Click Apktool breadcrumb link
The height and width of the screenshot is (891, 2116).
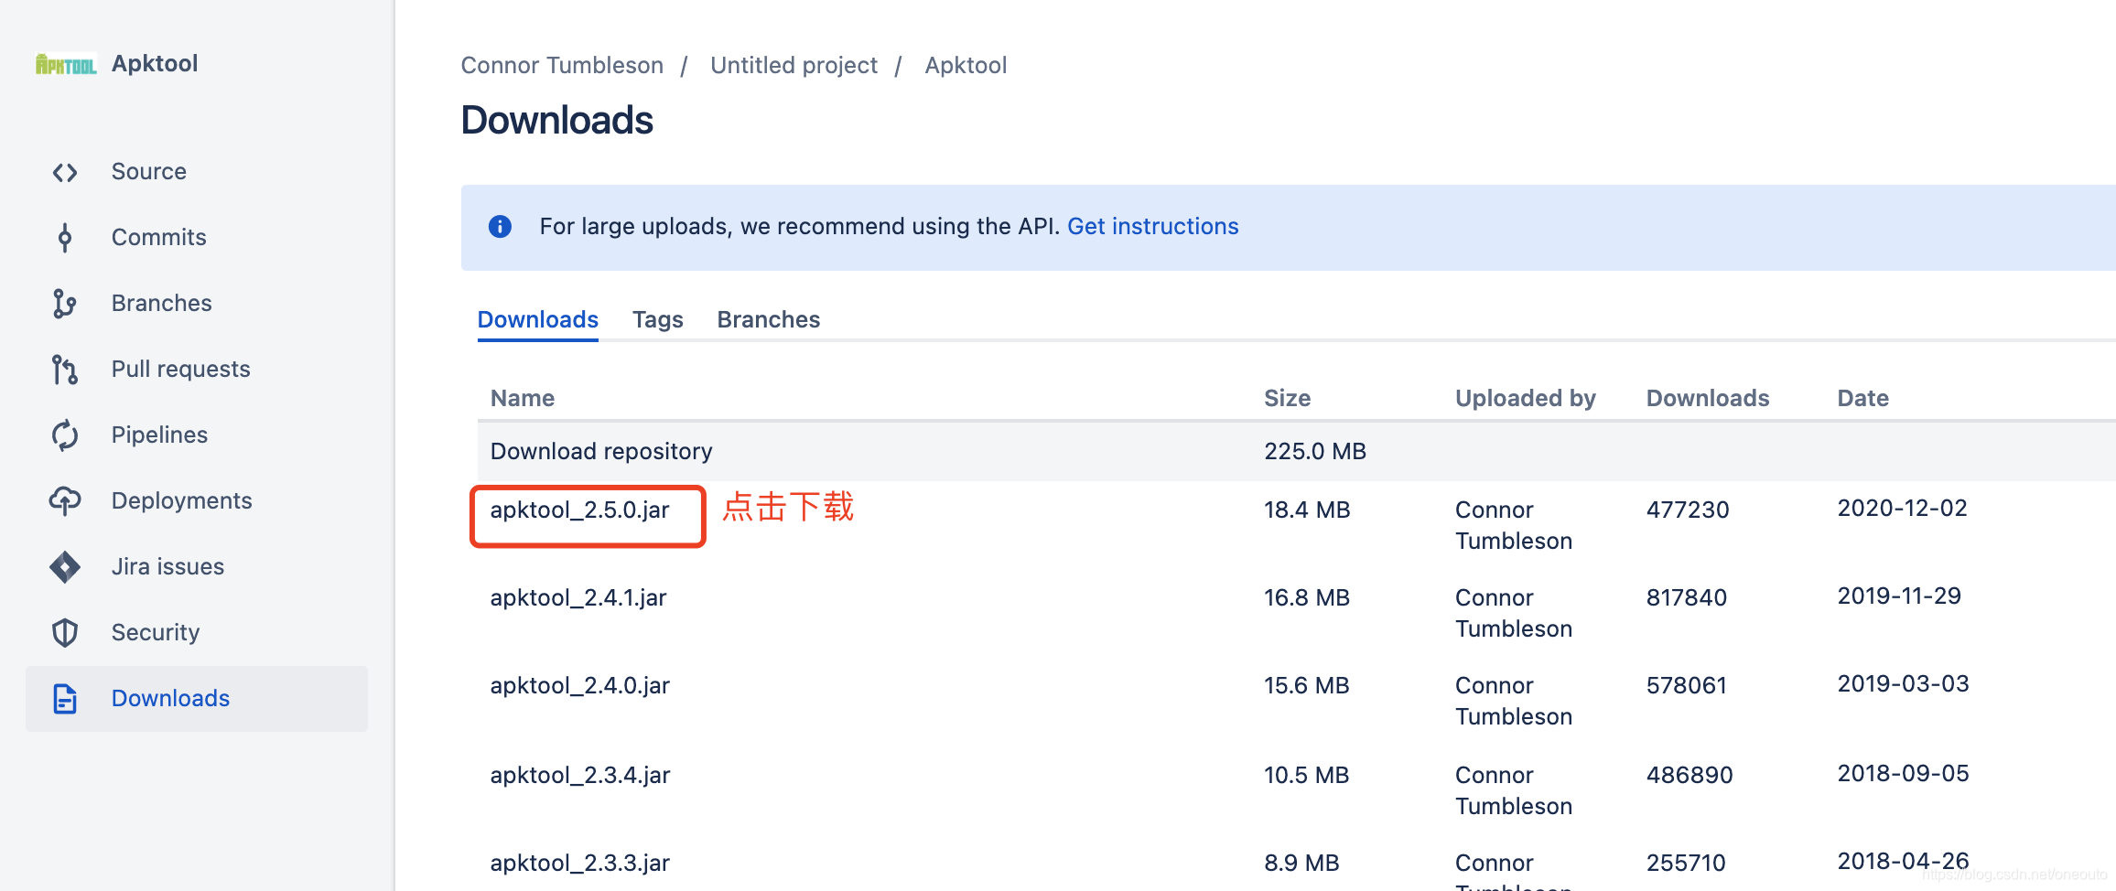[x=966, y=65]
